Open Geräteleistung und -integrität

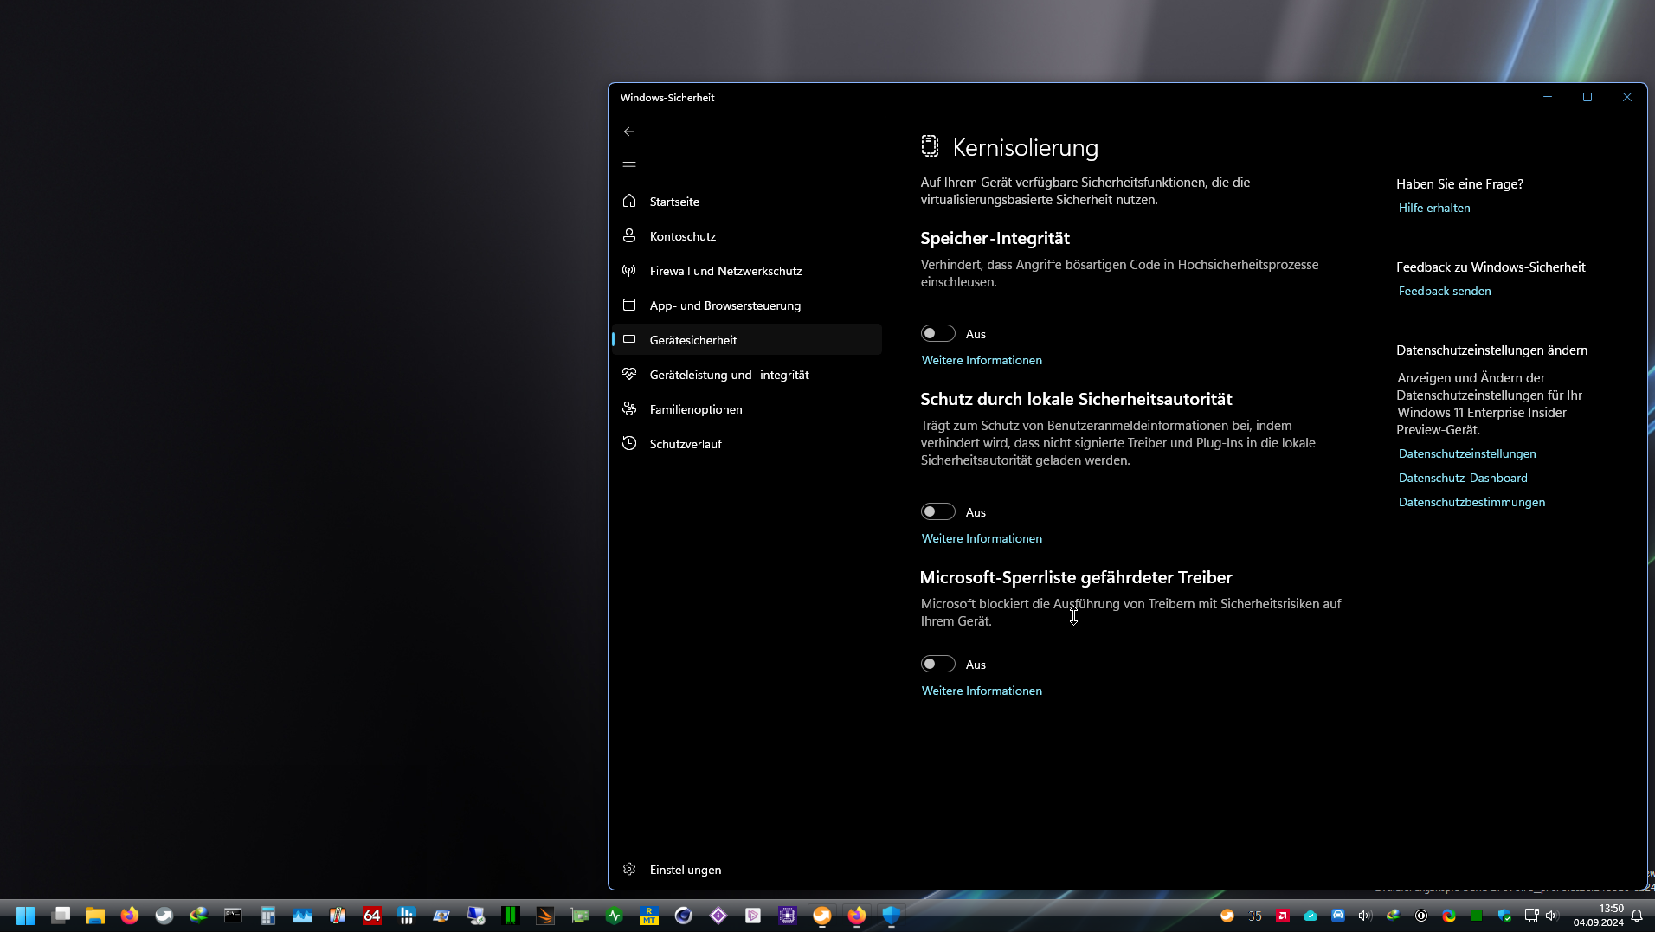point(747,375)
